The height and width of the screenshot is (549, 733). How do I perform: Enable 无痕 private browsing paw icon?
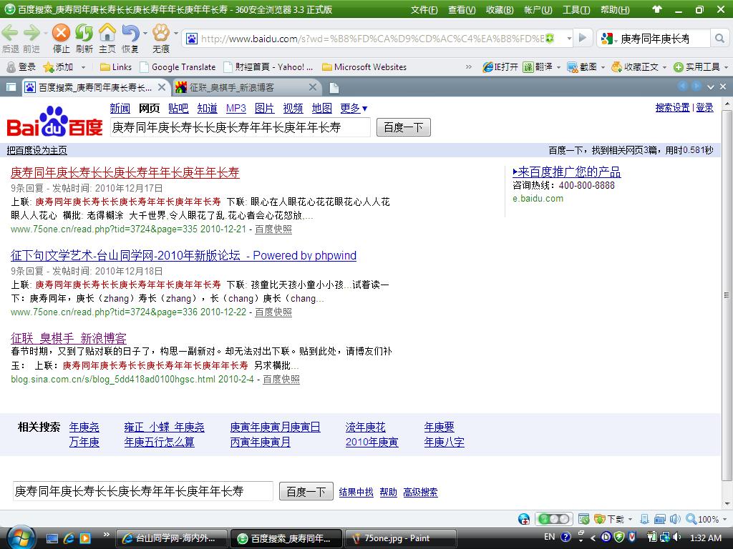pyautogui.click(x=161, y=33)
